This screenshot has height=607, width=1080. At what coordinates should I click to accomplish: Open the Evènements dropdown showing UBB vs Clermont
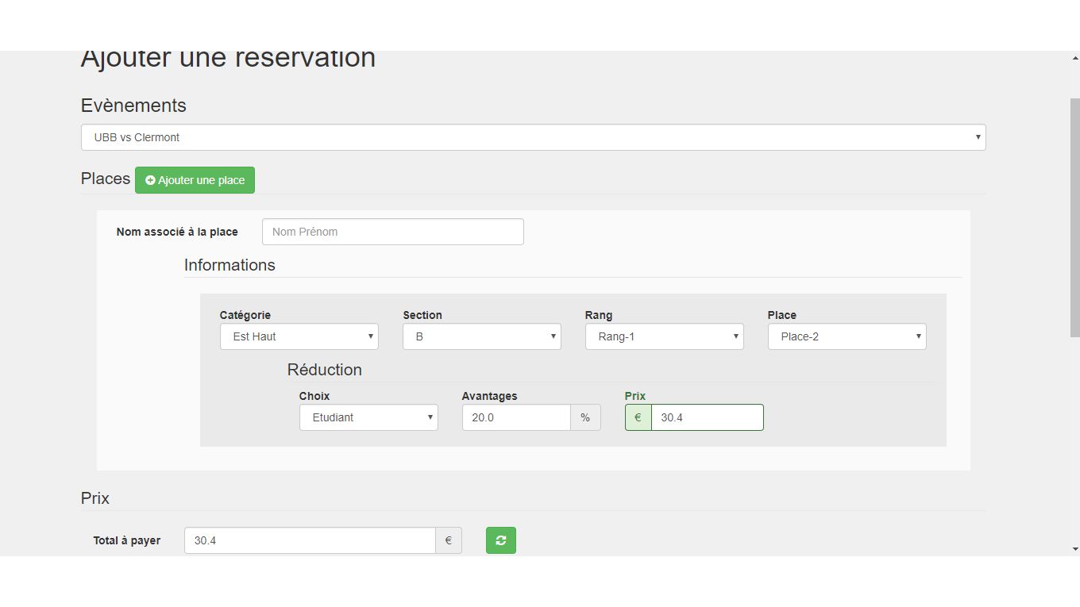533,137
